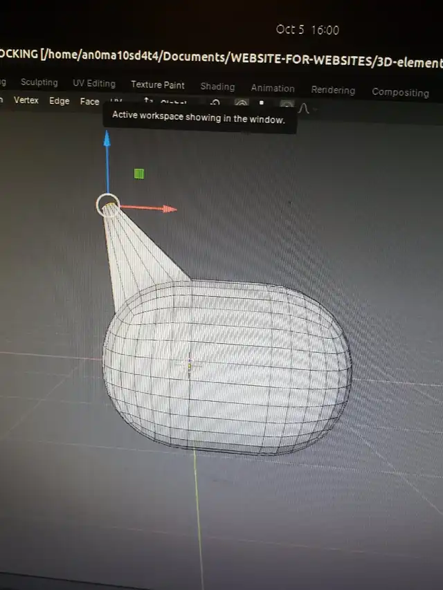This screenshot has height=590, width=443.
Task: Select the Texture Paint workspace tab
Action: click(158, 84)
